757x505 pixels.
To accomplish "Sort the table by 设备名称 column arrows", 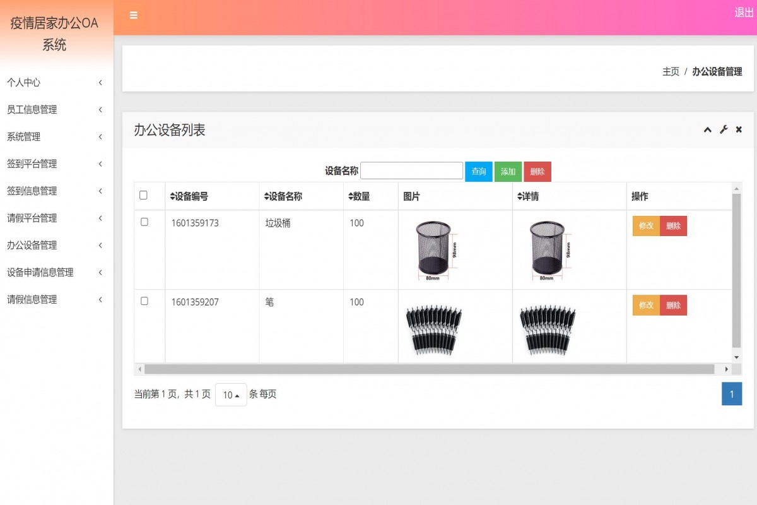I will [x=267, y=196].
